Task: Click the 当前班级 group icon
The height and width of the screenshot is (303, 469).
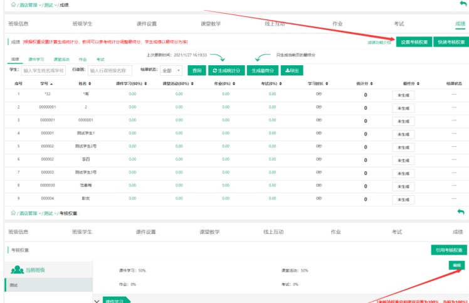Action: click(x=18, y=270)
